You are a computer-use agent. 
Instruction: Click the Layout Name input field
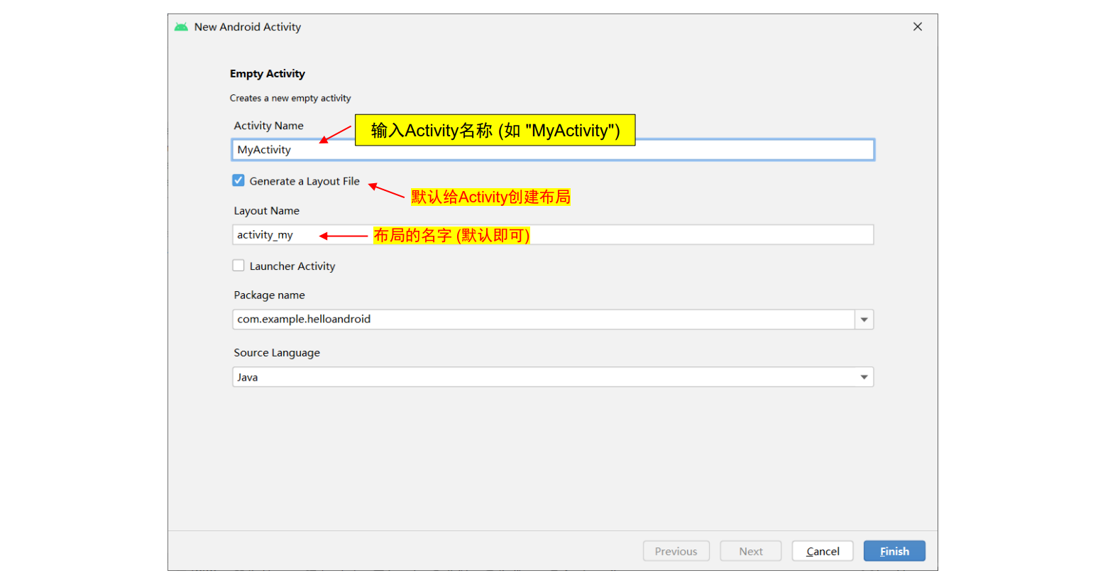click(x=553, y=235)
